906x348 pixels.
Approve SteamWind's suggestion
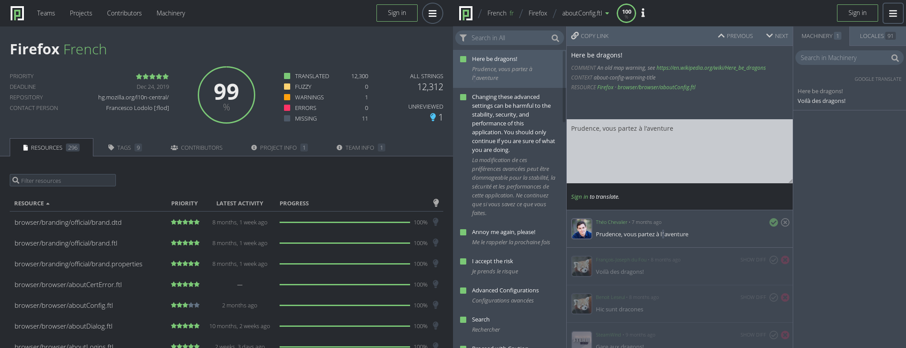coord(773,335)
